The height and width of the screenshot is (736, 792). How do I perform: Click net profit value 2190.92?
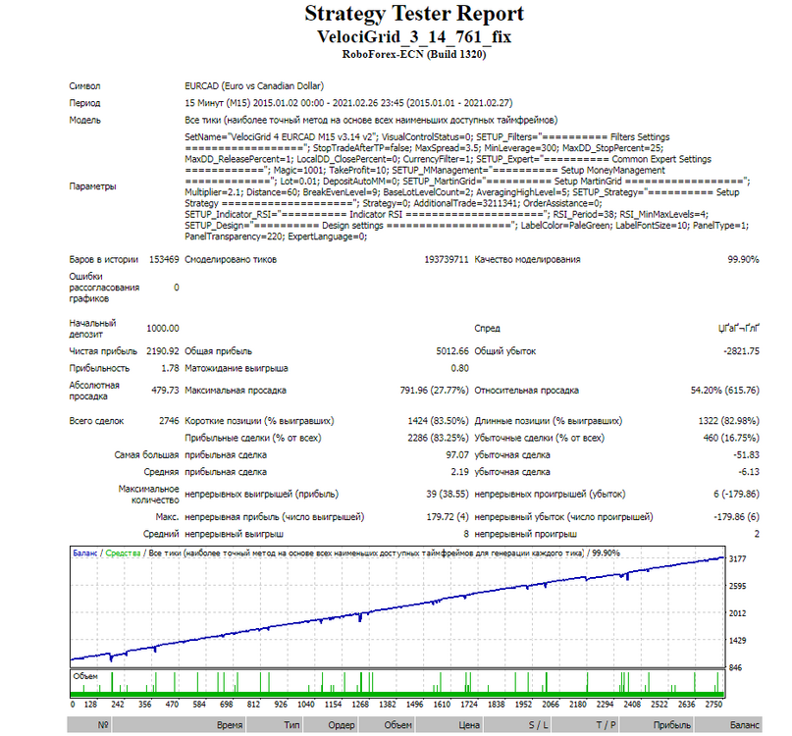tap(163, 351)
